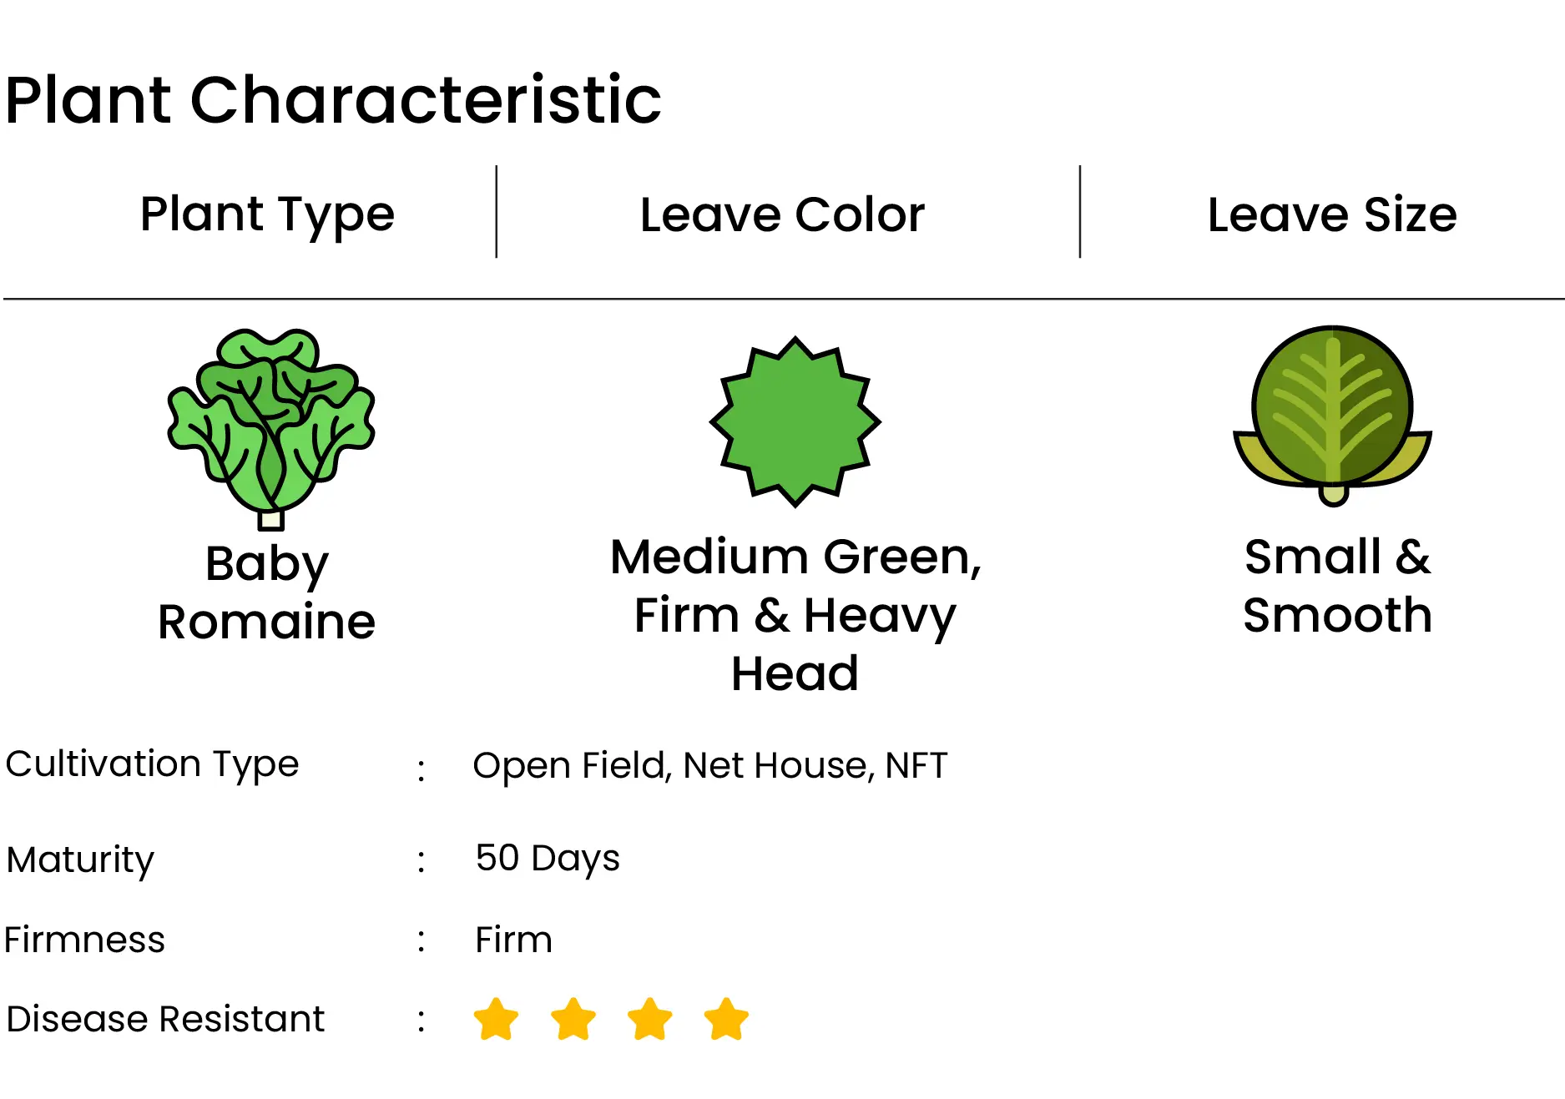
Task: Click the green starburst leaf color icon
Action: pos(795,421)
